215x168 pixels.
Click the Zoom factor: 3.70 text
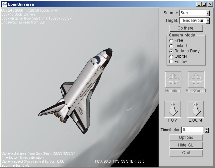[x=15, y=165]
